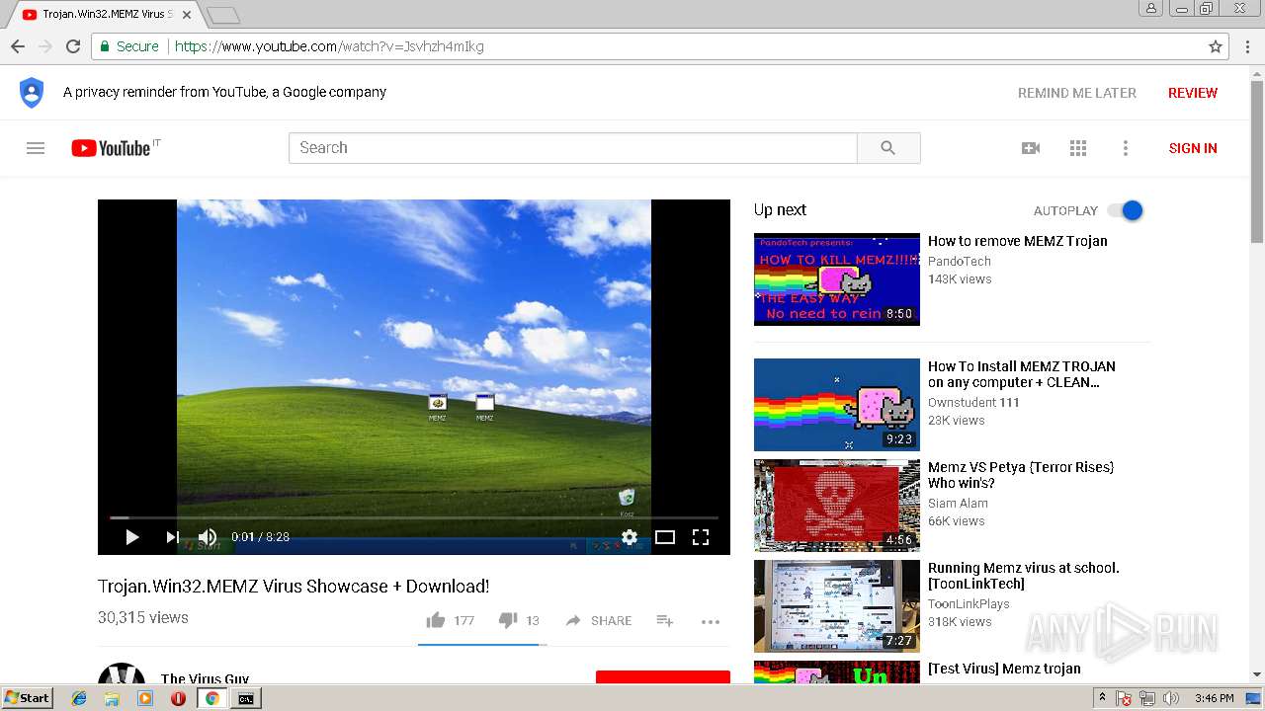The height and width of the screenshot is (711, 1265).
Task: Open command prompt taskbar window
Action: tap(245, 698)
